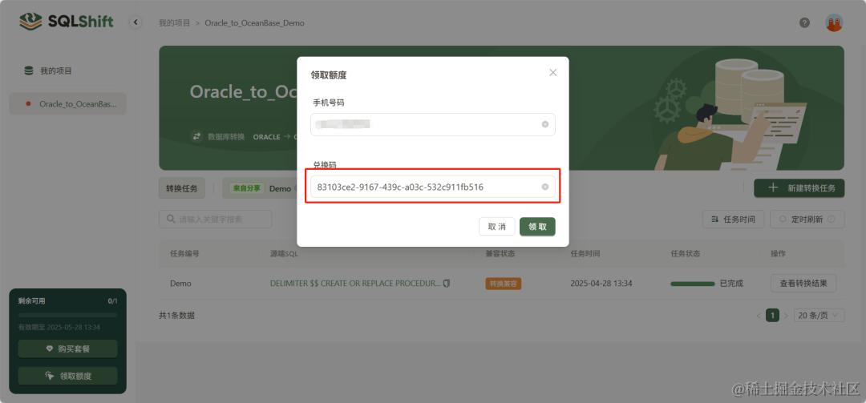The height and width of the screenshot is (403, 866).
Task: Click the 取消 button in dialog
Action: pyautogui.click(x=496, y=227)
